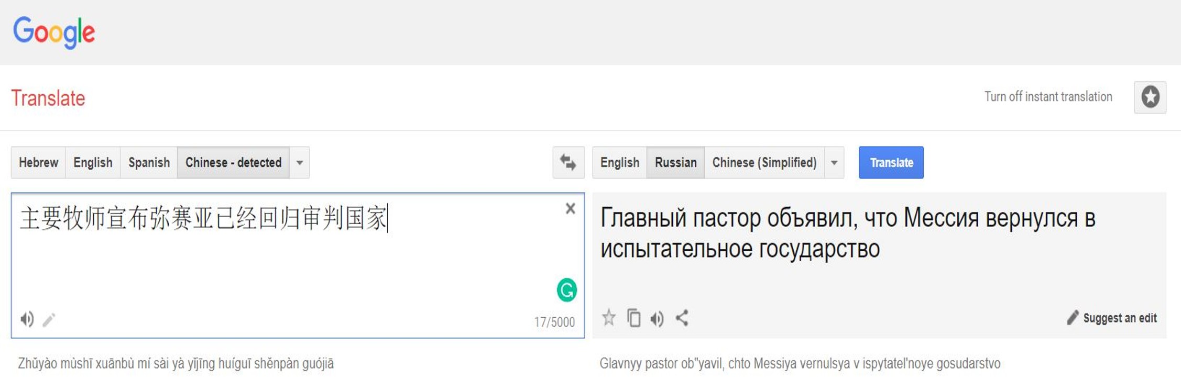
Task: Select English as source language
Action: click(93, 162)
